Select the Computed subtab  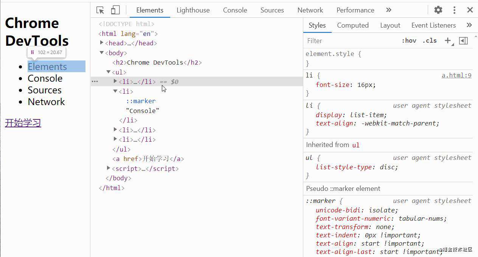click(352, 25)
